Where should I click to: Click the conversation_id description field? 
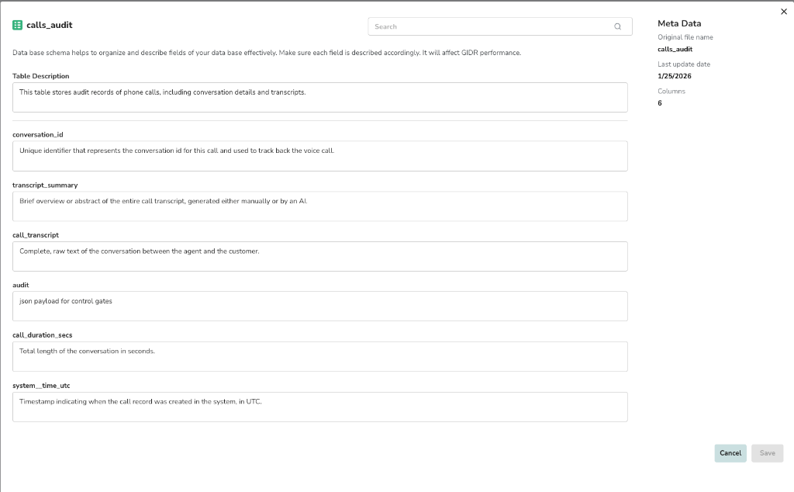(319, 155)
